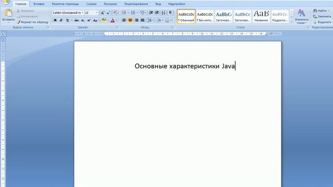Click the Increase Indent icon

point(157,13)
